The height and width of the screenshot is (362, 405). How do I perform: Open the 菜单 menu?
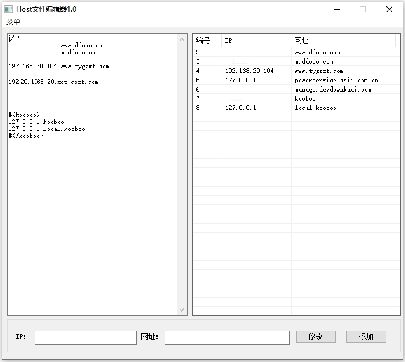[13, 22]
